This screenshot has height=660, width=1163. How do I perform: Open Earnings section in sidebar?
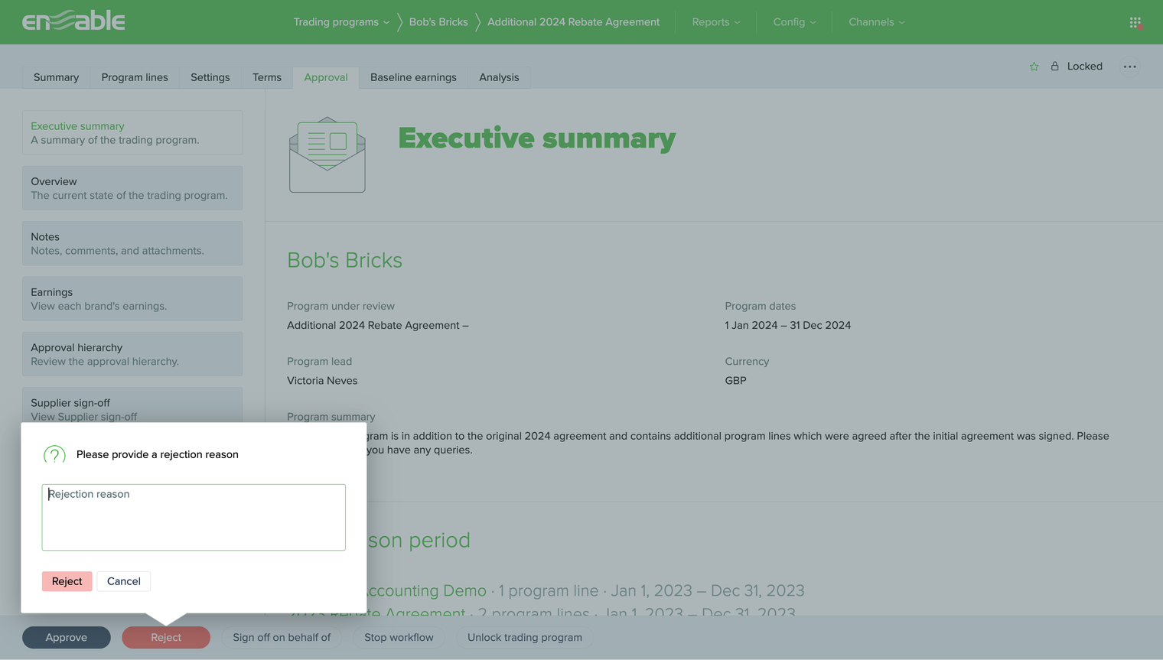pos(132,299)
